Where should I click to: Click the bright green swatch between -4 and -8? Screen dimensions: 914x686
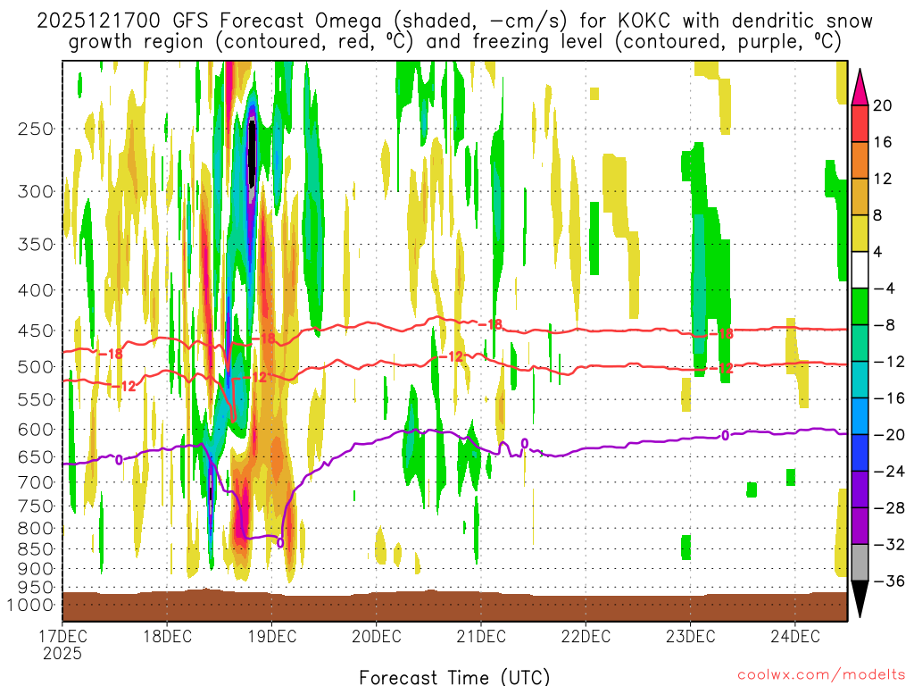coord(860,306)
